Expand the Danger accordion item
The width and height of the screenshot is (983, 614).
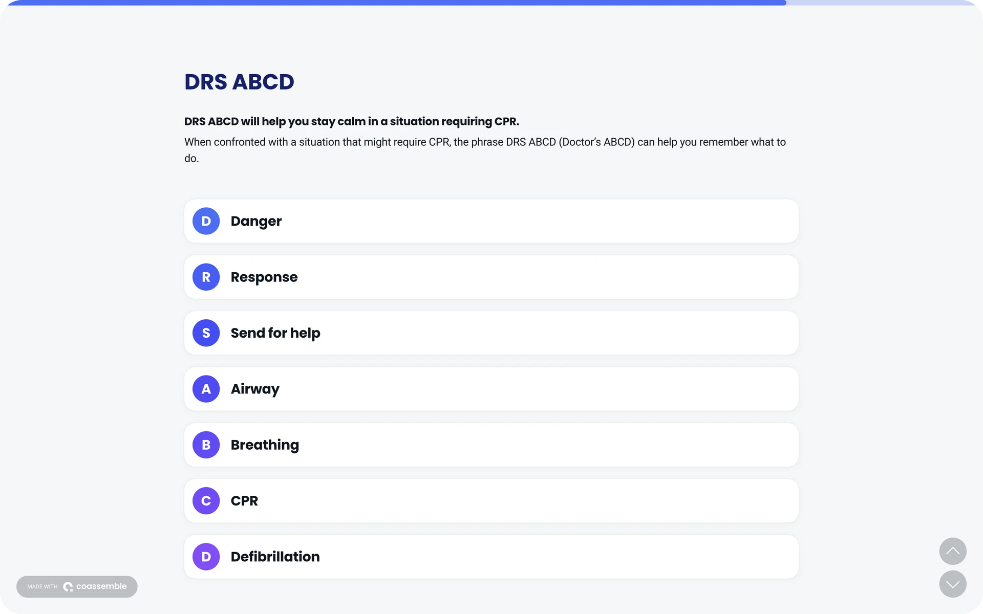click(491, 221)
